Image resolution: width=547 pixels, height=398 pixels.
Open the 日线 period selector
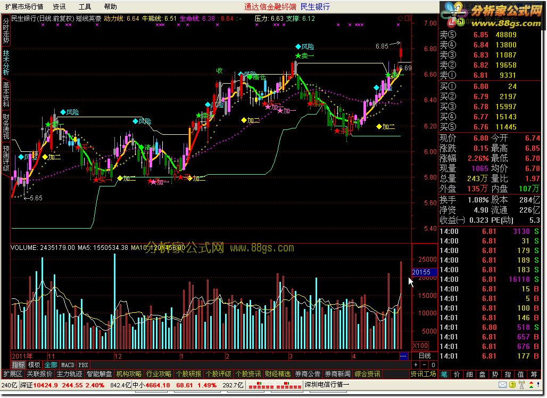click(425, 356)
